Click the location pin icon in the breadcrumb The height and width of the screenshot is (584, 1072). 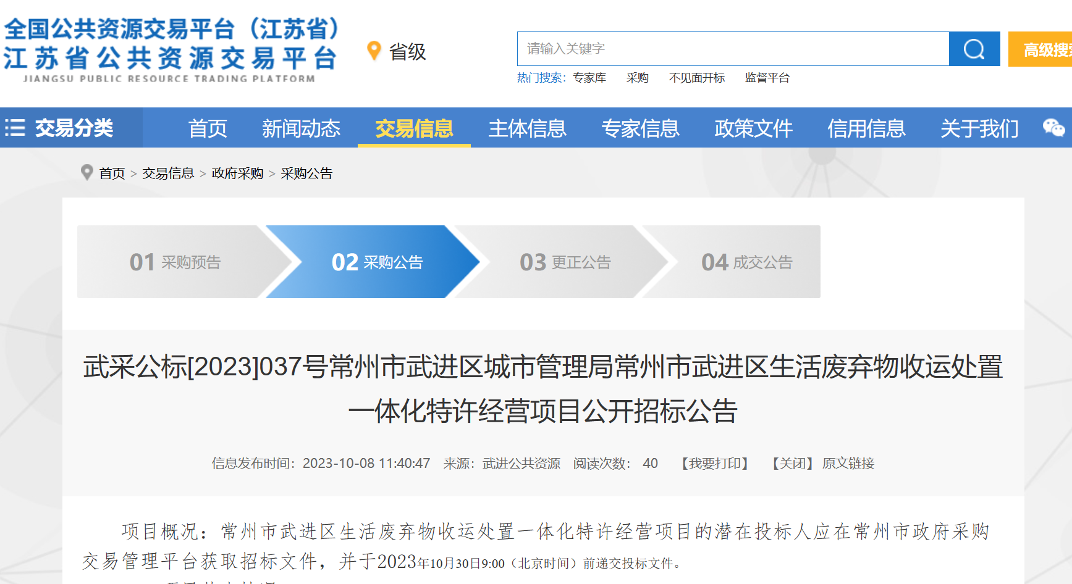pyautogui.click(x=87, y=172)
